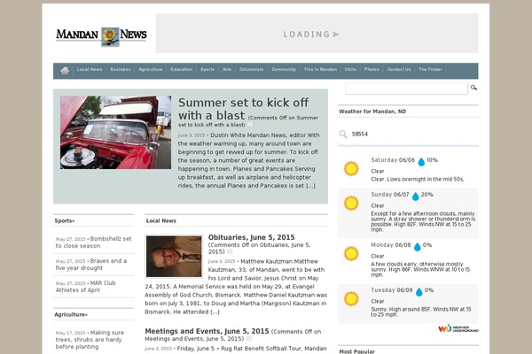Open the Education menu item
The width and height of the screenshot is (532, 354).
click(182, 69)
